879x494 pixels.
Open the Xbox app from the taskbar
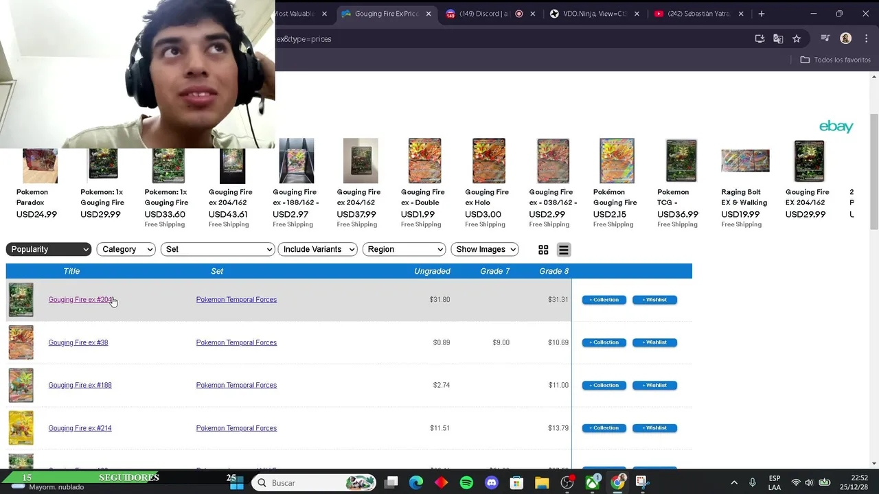click(592, 483)
